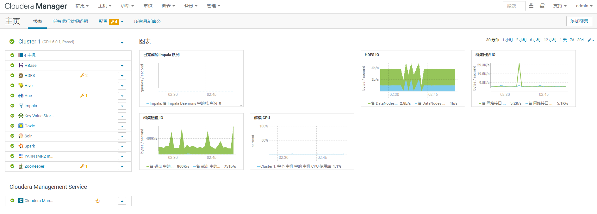The width and height of the screenshot is (597, 214).
Task: Select the 1 天 time range
Action: point(563,40)
